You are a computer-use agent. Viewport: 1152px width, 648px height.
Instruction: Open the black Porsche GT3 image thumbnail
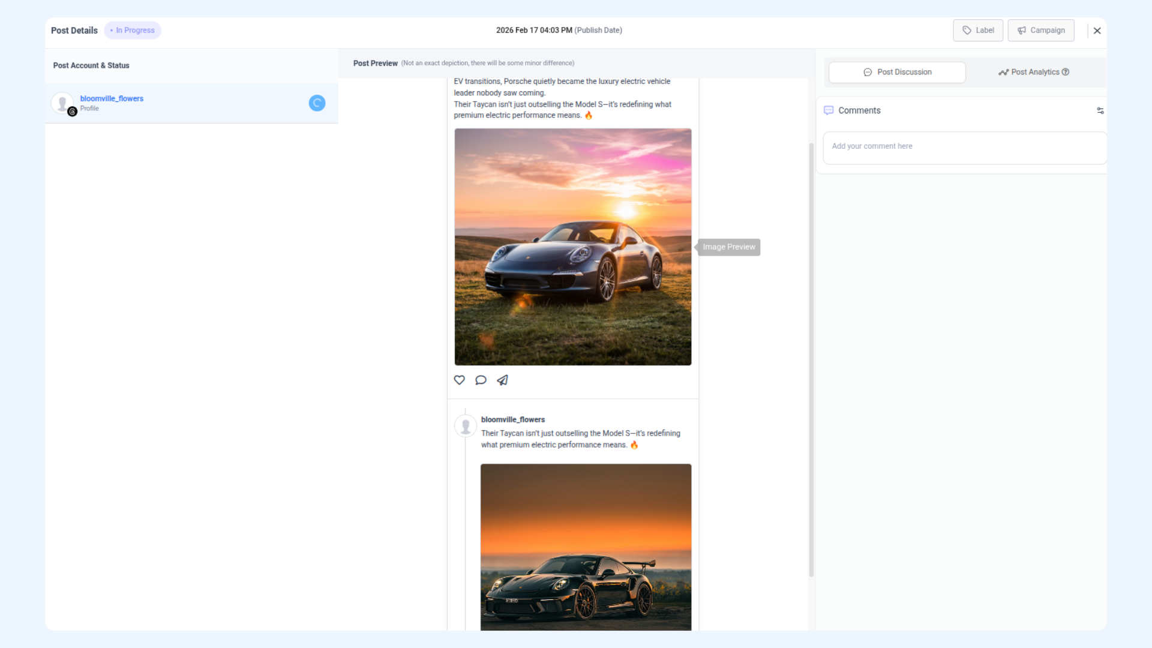[x=586, y=546]
